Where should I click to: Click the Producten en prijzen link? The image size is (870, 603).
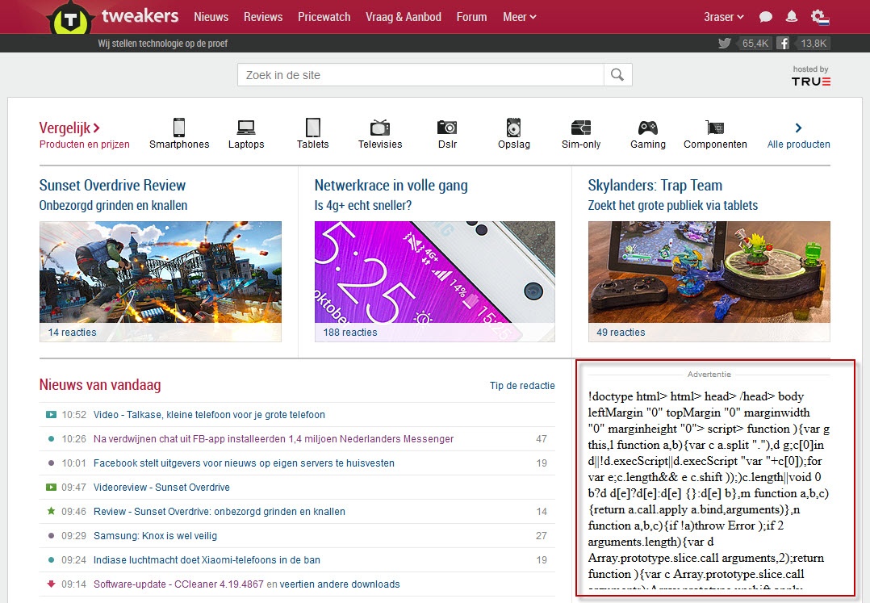click(84, 144)
